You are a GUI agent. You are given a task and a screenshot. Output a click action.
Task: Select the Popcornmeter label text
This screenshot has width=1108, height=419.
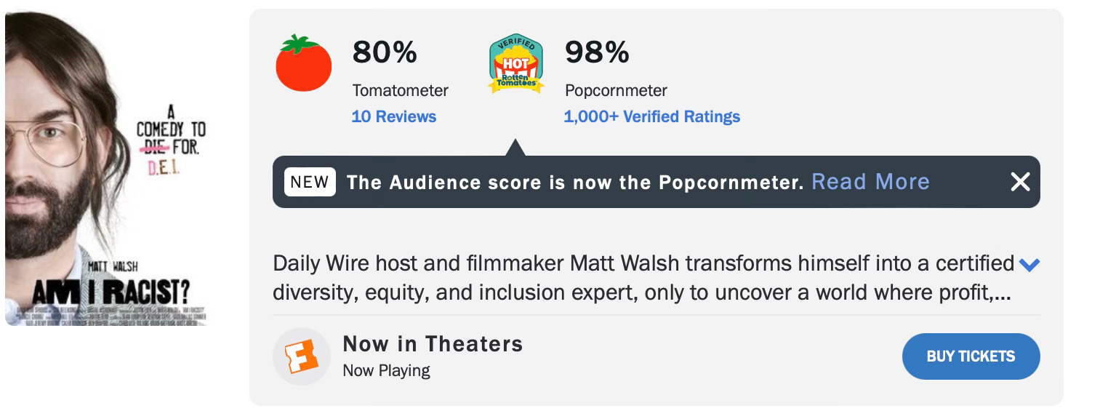coord(616,91)
